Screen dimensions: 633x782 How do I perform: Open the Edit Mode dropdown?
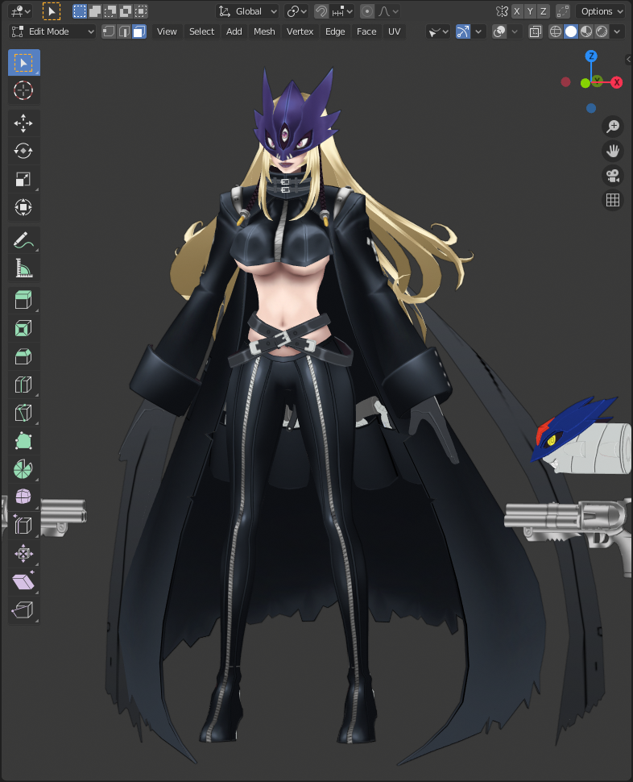52,32
